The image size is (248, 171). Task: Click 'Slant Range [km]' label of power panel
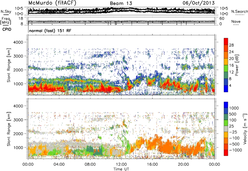pos(9,65)
